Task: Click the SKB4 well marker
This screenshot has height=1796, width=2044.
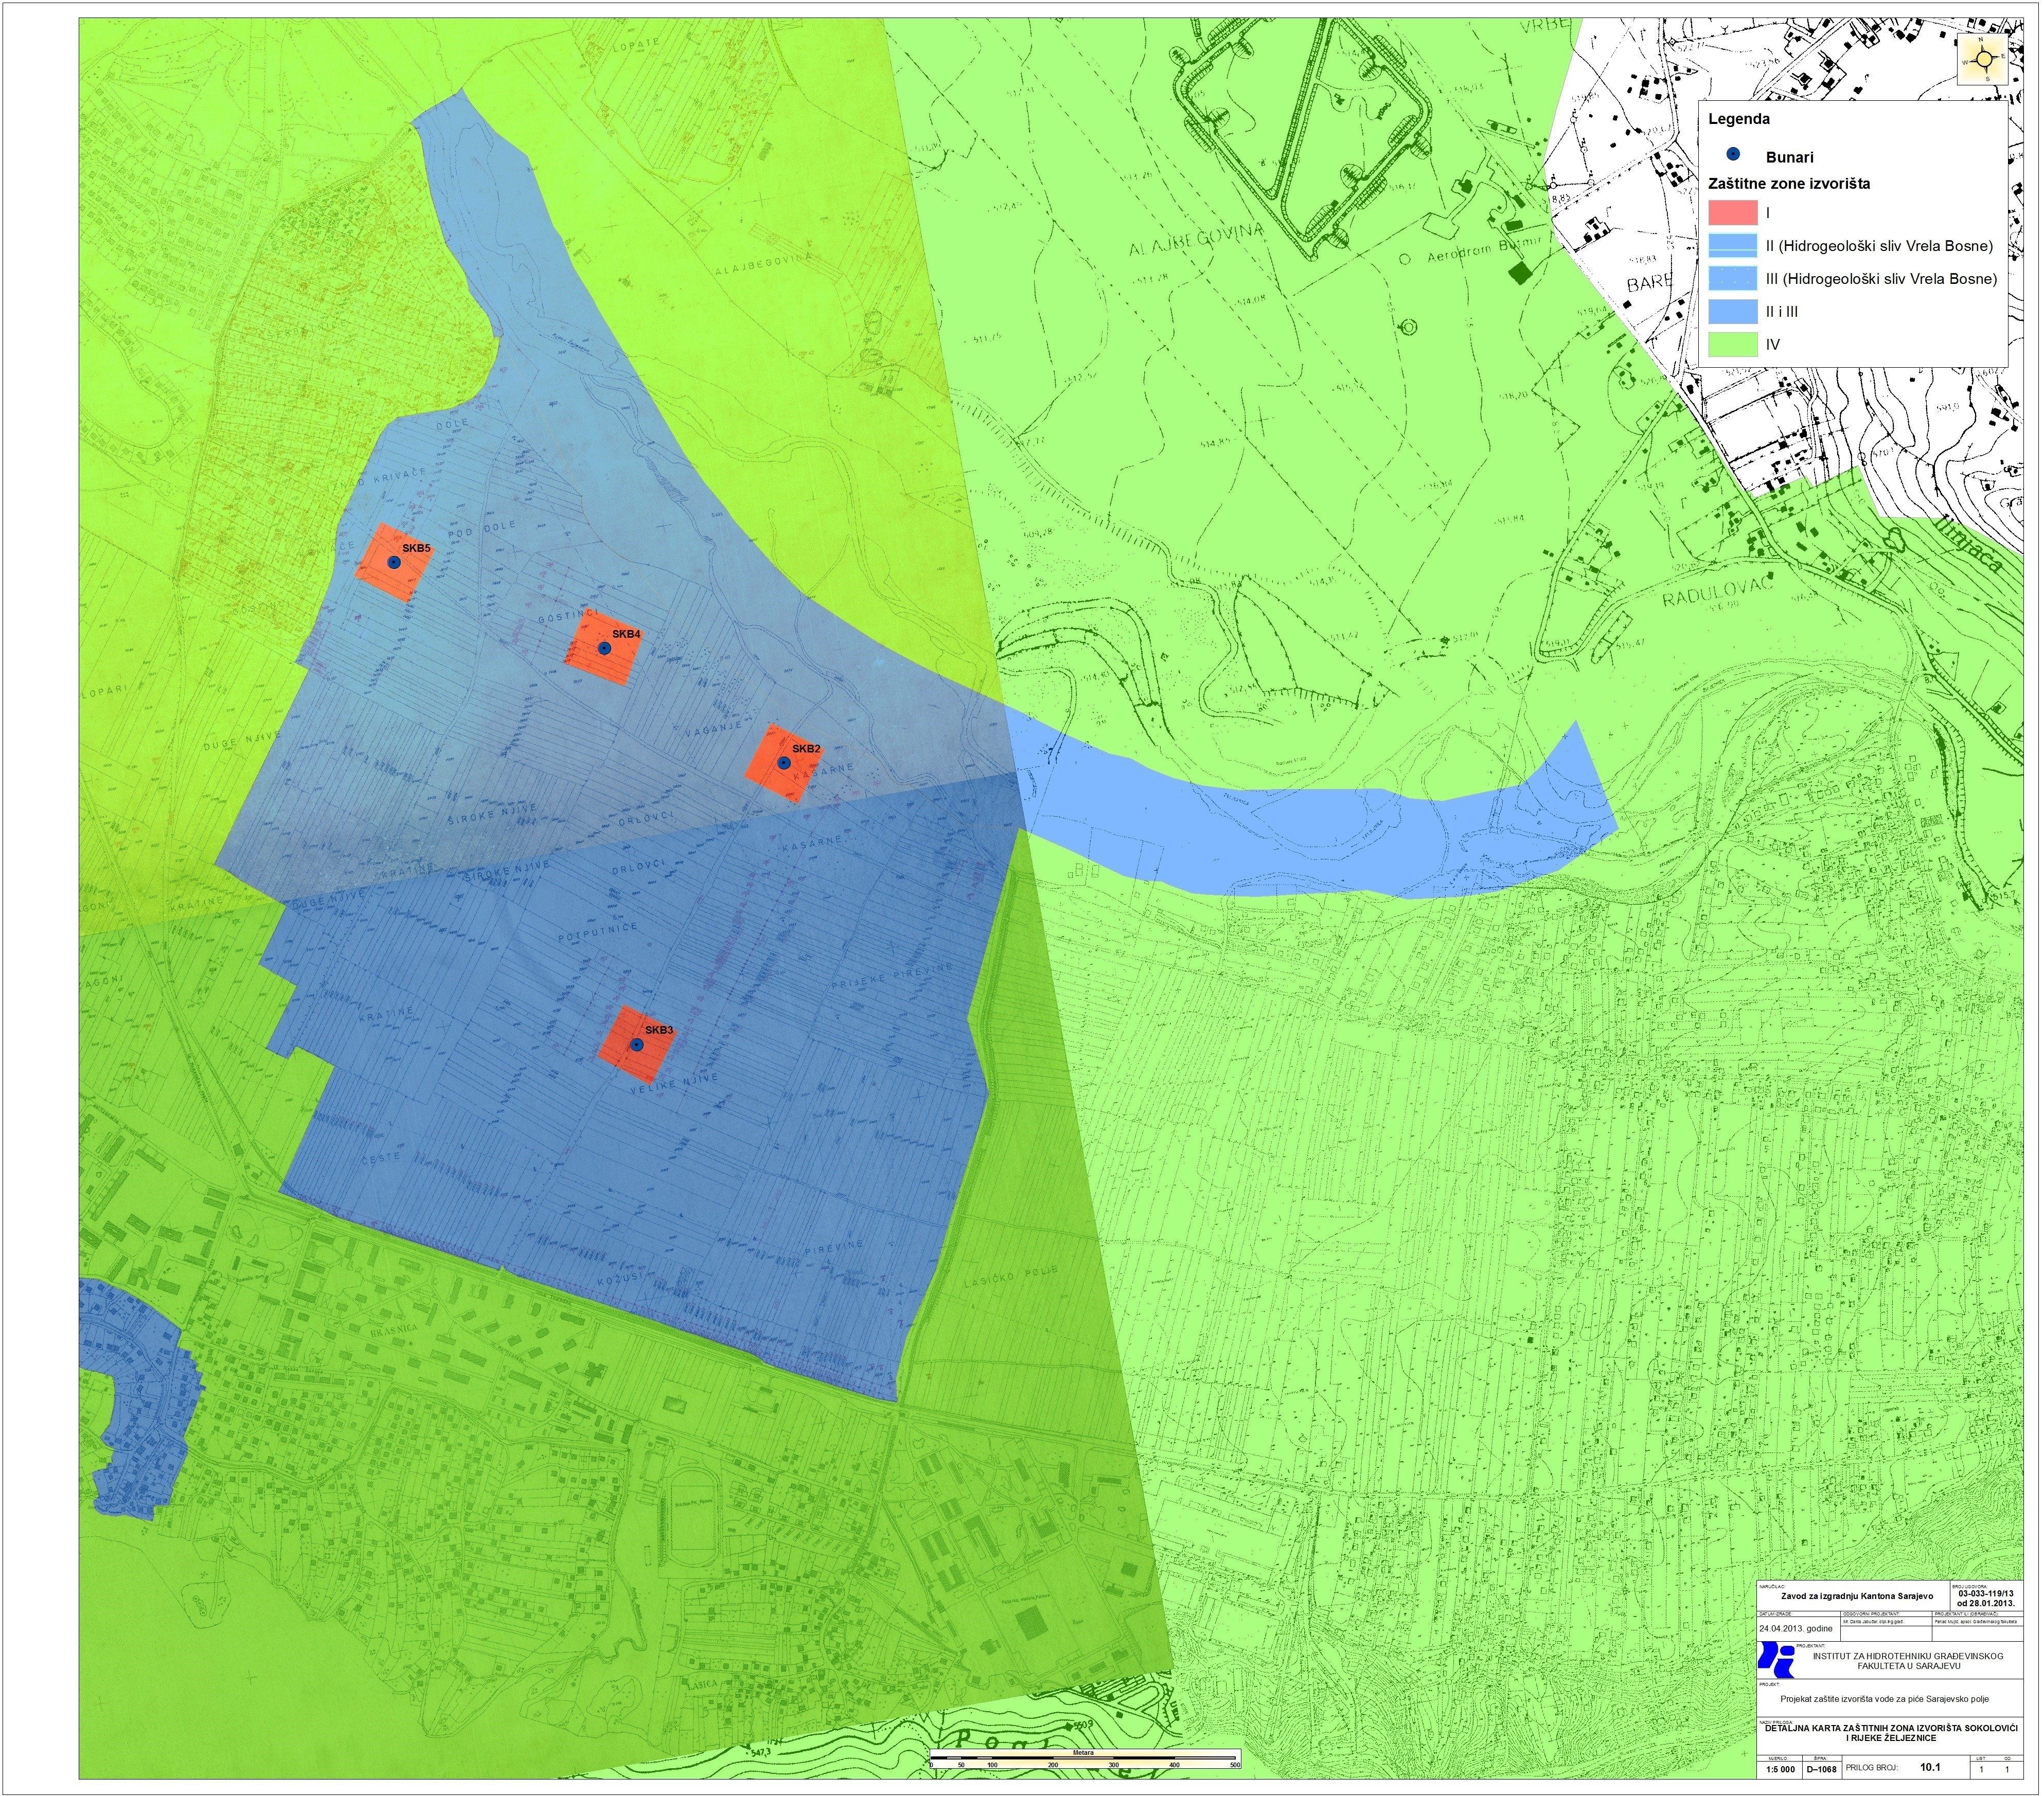Action: pos(604,648)
